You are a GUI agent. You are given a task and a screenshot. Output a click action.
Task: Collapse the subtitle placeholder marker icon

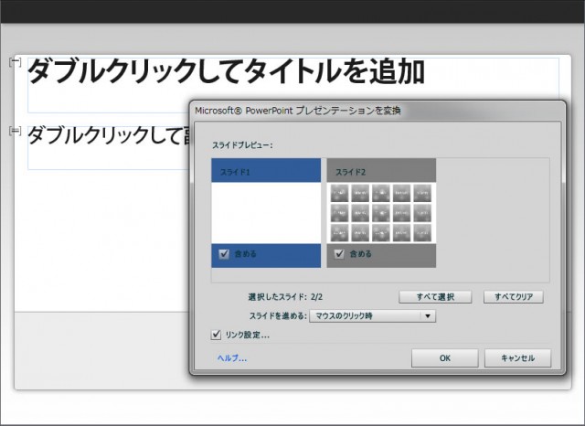[15, 131]
